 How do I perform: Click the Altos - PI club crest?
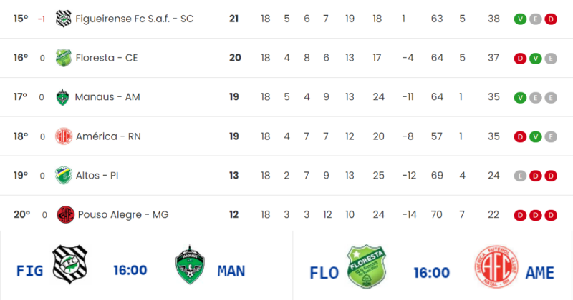[65, 176]
